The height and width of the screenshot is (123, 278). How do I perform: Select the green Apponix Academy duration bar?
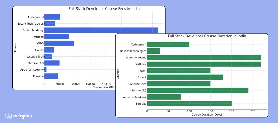pyautogui.click(x=164, y=97)
